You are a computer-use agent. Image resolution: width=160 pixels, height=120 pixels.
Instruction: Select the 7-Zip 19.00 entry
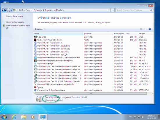[x=41, y=37]
